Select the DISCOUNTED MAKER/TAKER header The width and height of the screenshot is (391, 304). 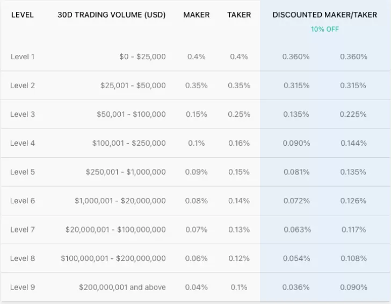325,15
